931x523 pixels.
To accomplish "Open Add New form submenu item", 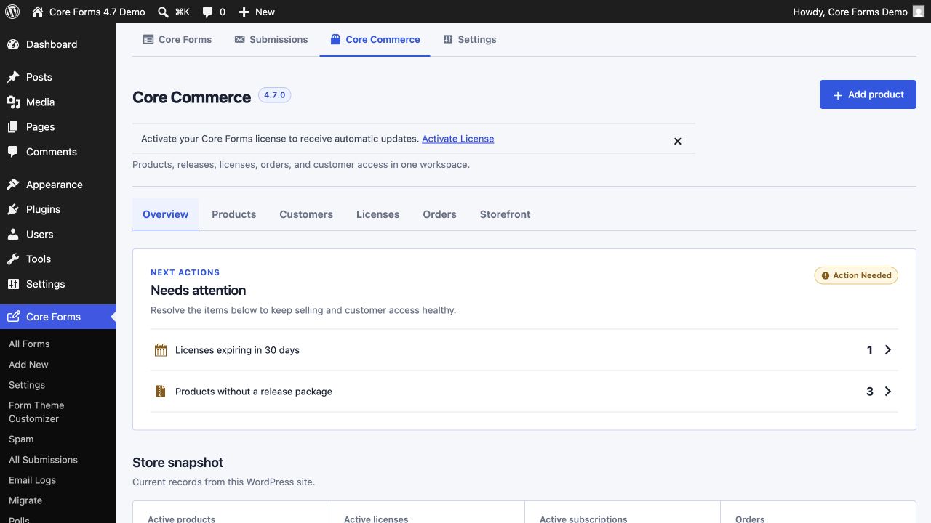I will [28, 365].
